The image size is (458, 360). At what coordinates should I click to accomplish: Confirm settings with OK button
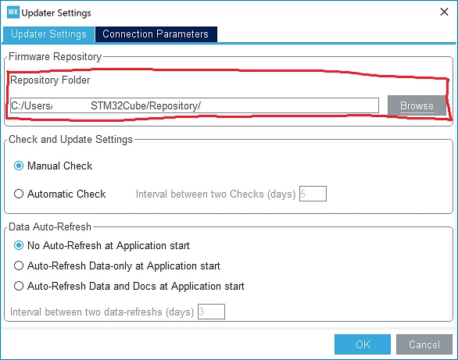click(363, 344)
